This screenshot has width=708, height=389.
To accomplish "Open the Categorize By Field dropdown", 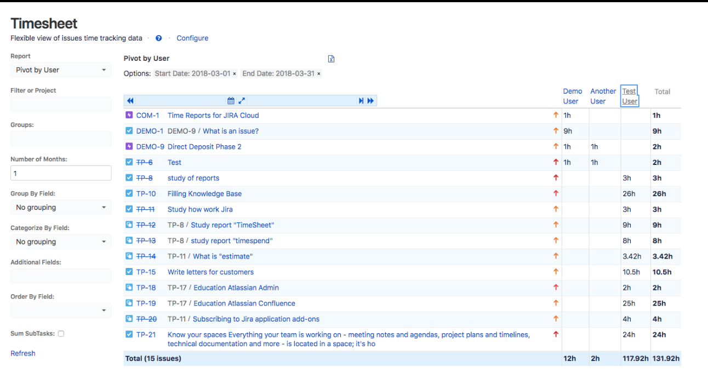I will coord(61,242).
